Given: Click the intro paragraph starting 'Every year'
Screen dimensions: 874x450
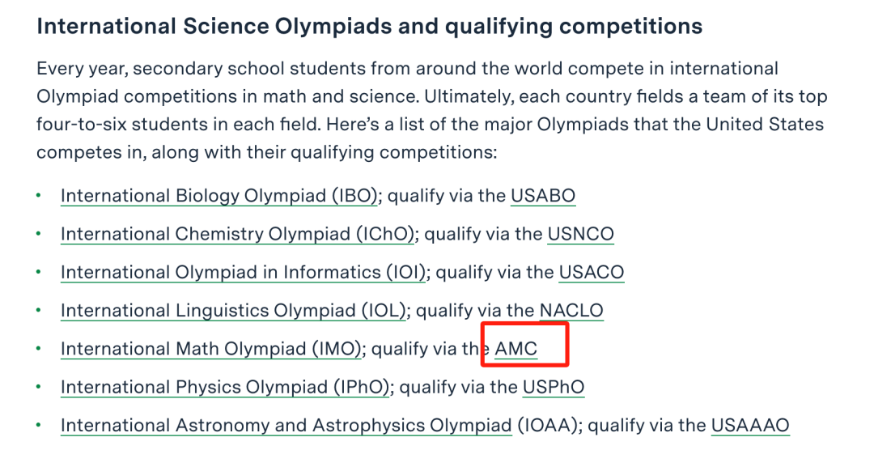Looking at the screenshot, I should click(432, 110).
